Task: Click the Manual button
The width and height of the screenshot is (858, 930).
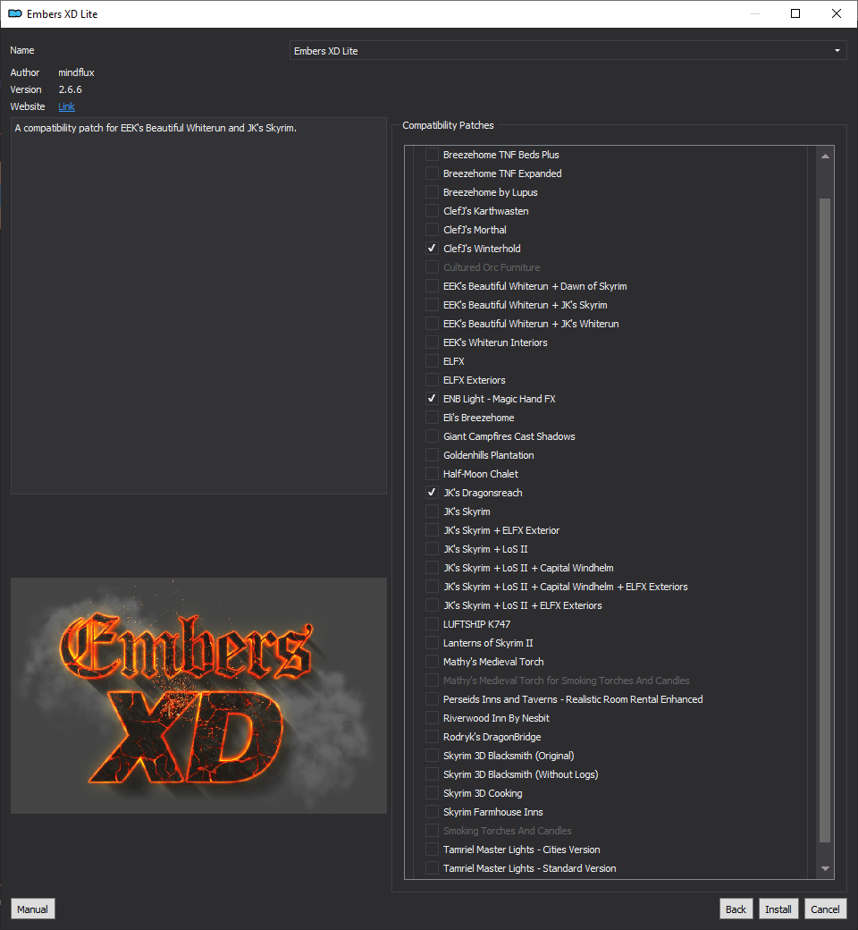Action: [x=32, y=909]
